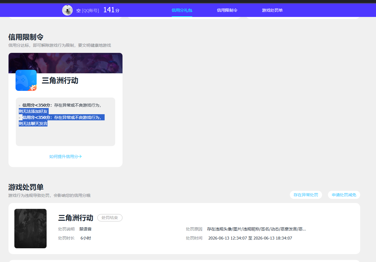Click the text 则无法添加好友
Screen dimensions: 376x262
(33, 111)
